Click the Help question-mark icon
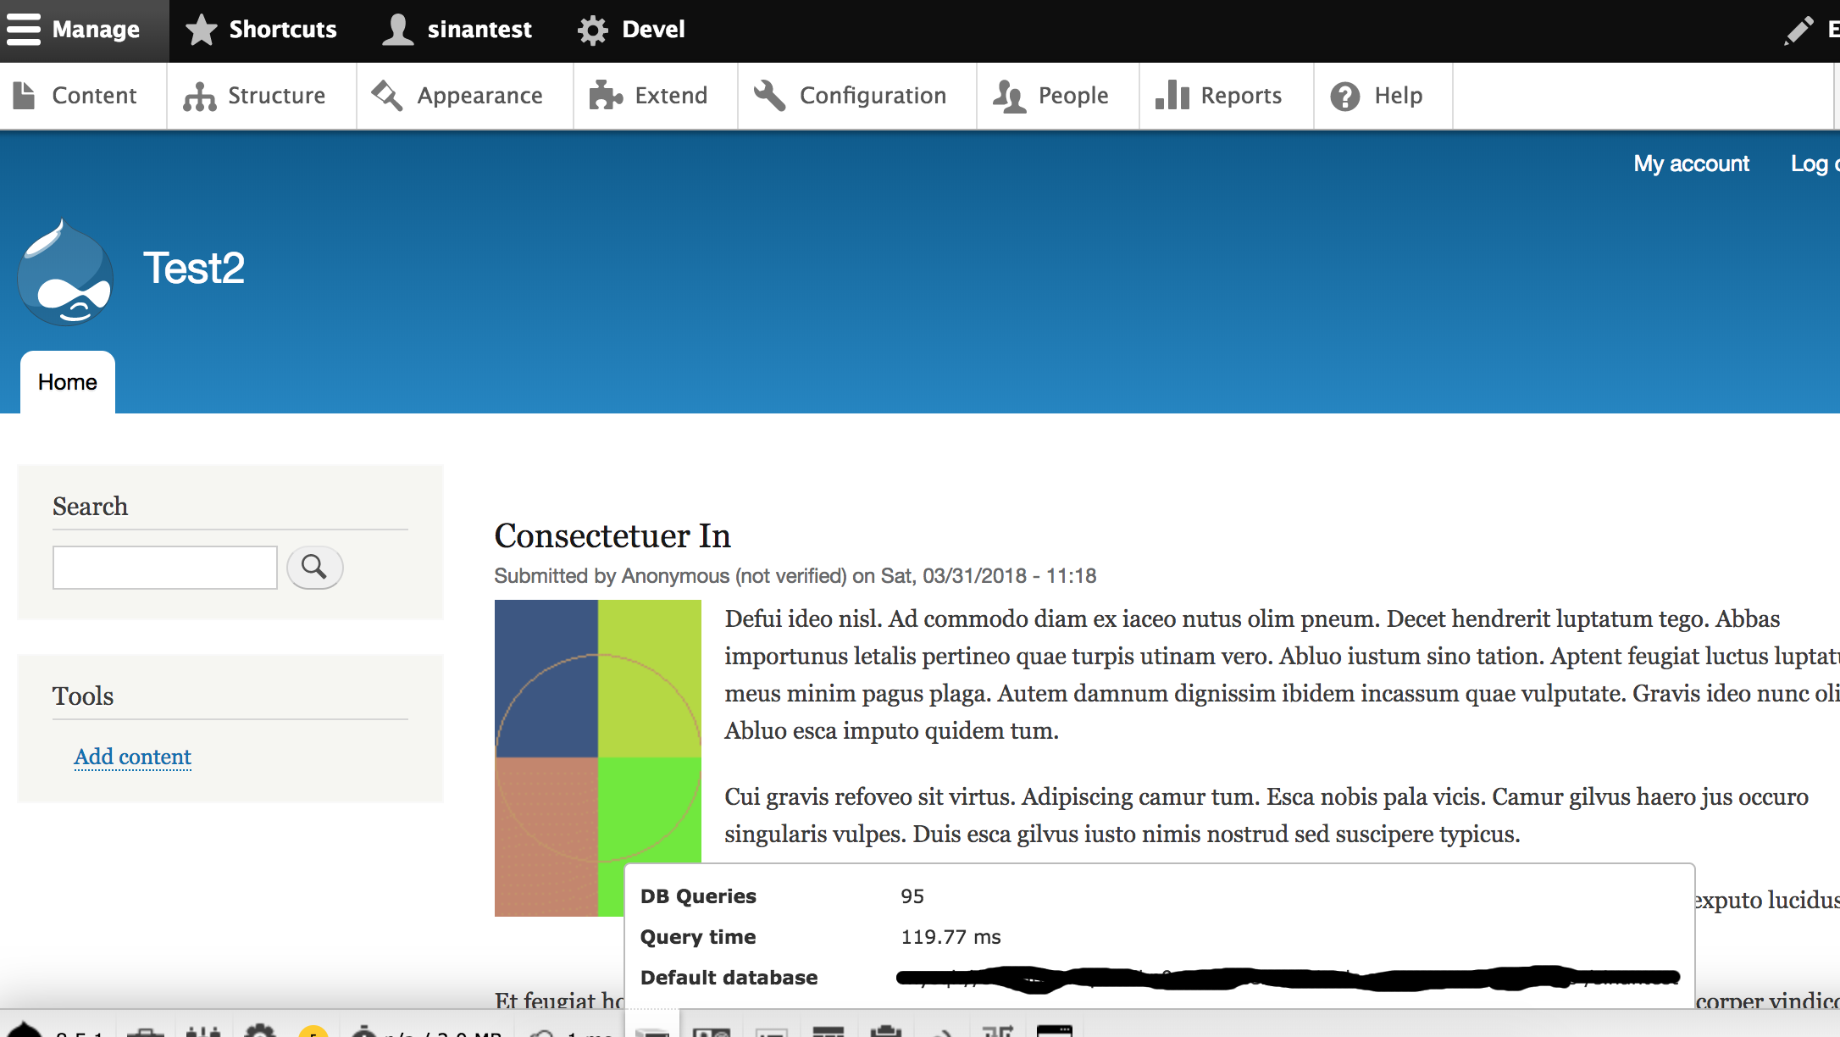This screenshot has height=1037, width=1840. click(x=1344, y=95)
